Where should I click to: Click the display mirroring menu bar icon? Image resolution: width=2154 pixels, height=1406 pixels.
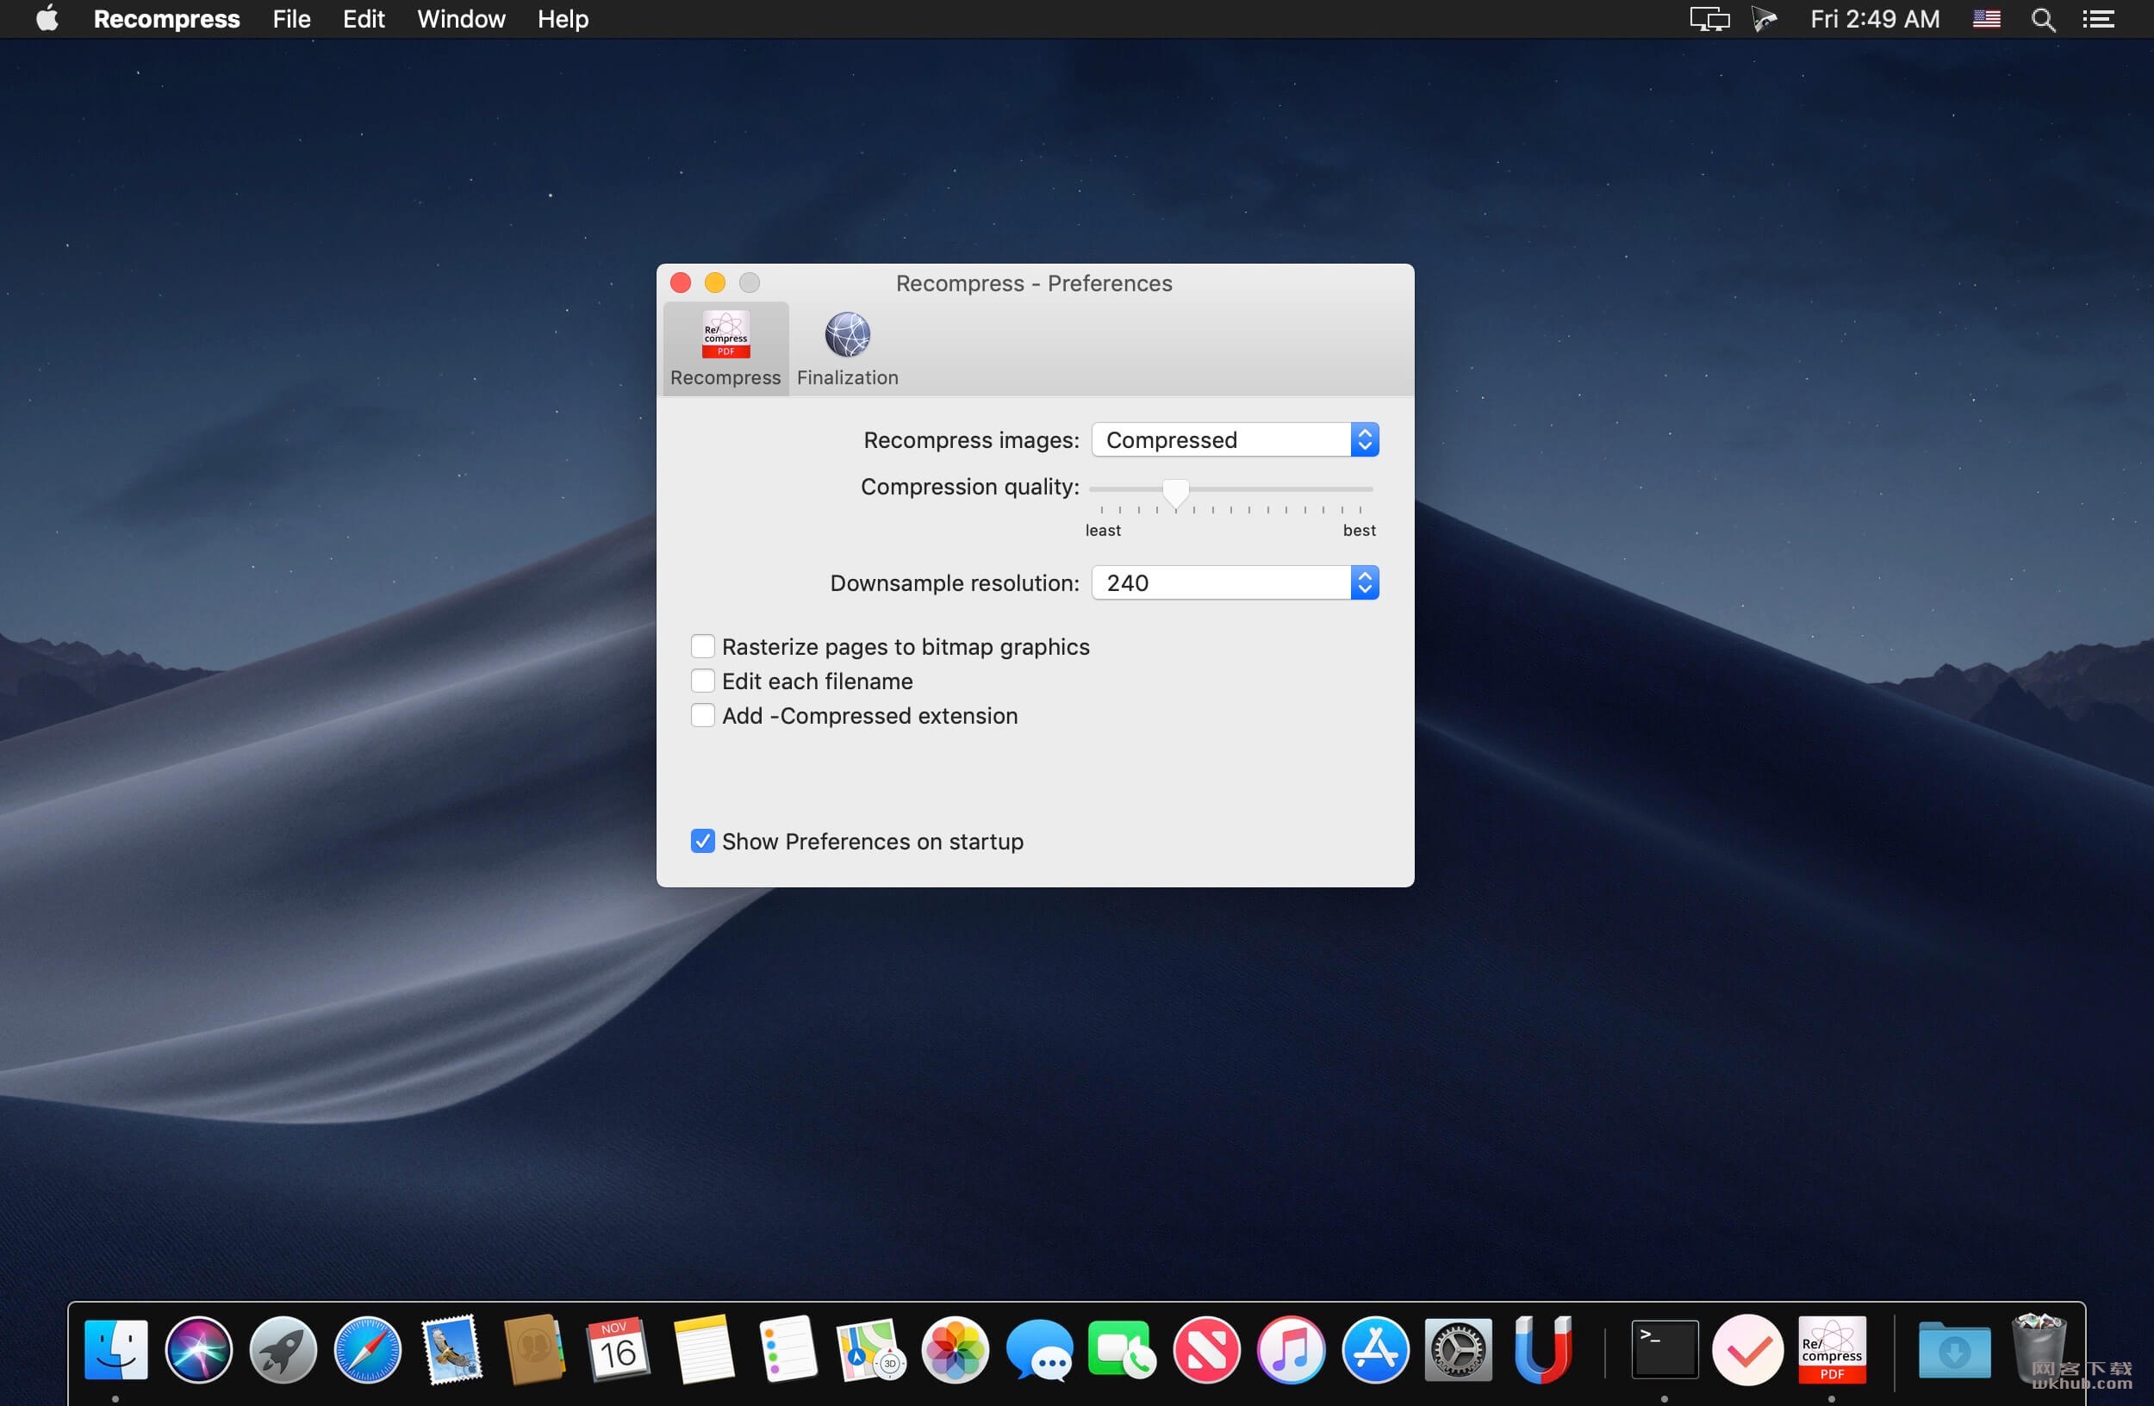coord(1709,19)
